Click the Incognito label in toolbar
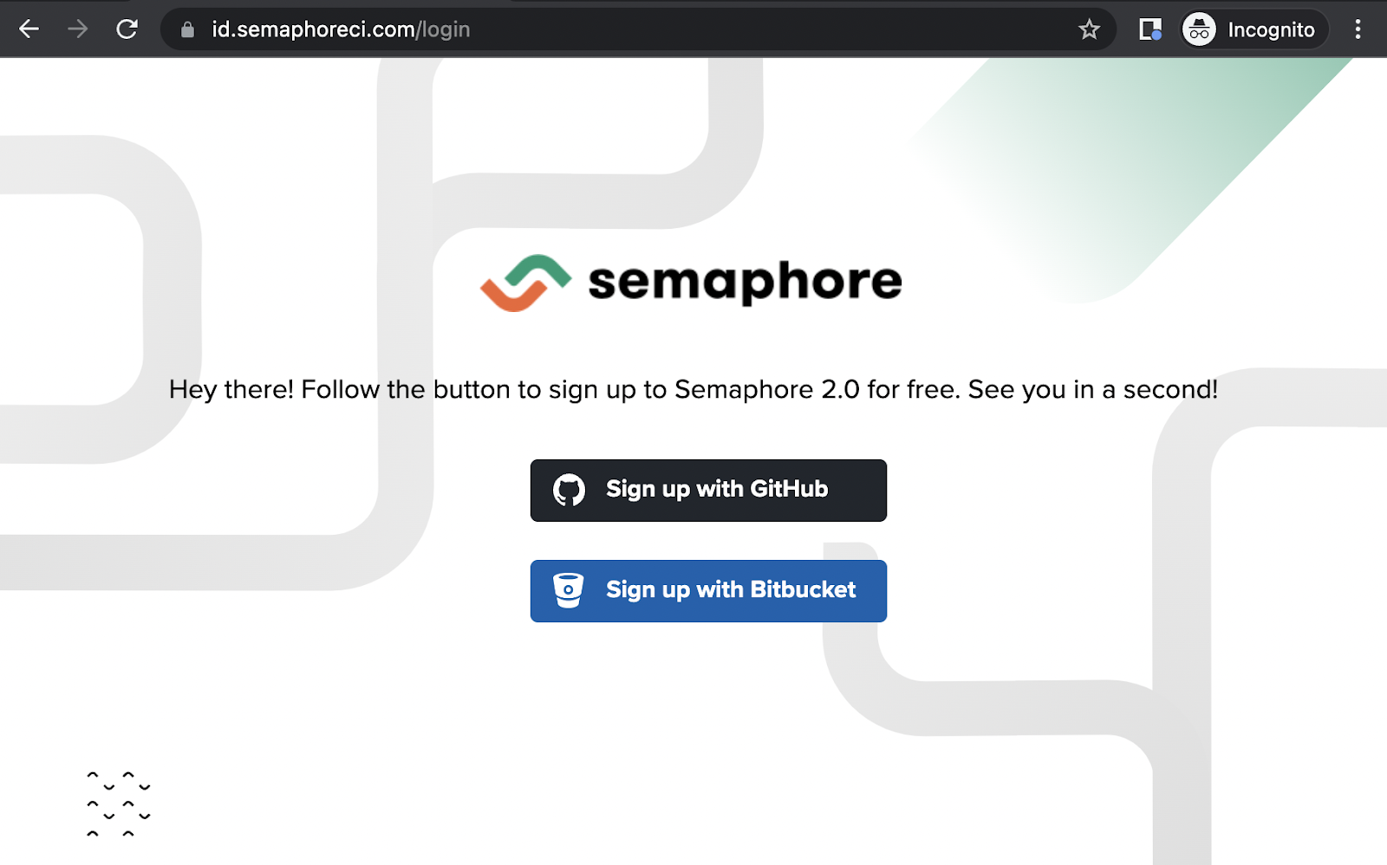This screenshot has height=865, width=1387. tap(1271, 29)
